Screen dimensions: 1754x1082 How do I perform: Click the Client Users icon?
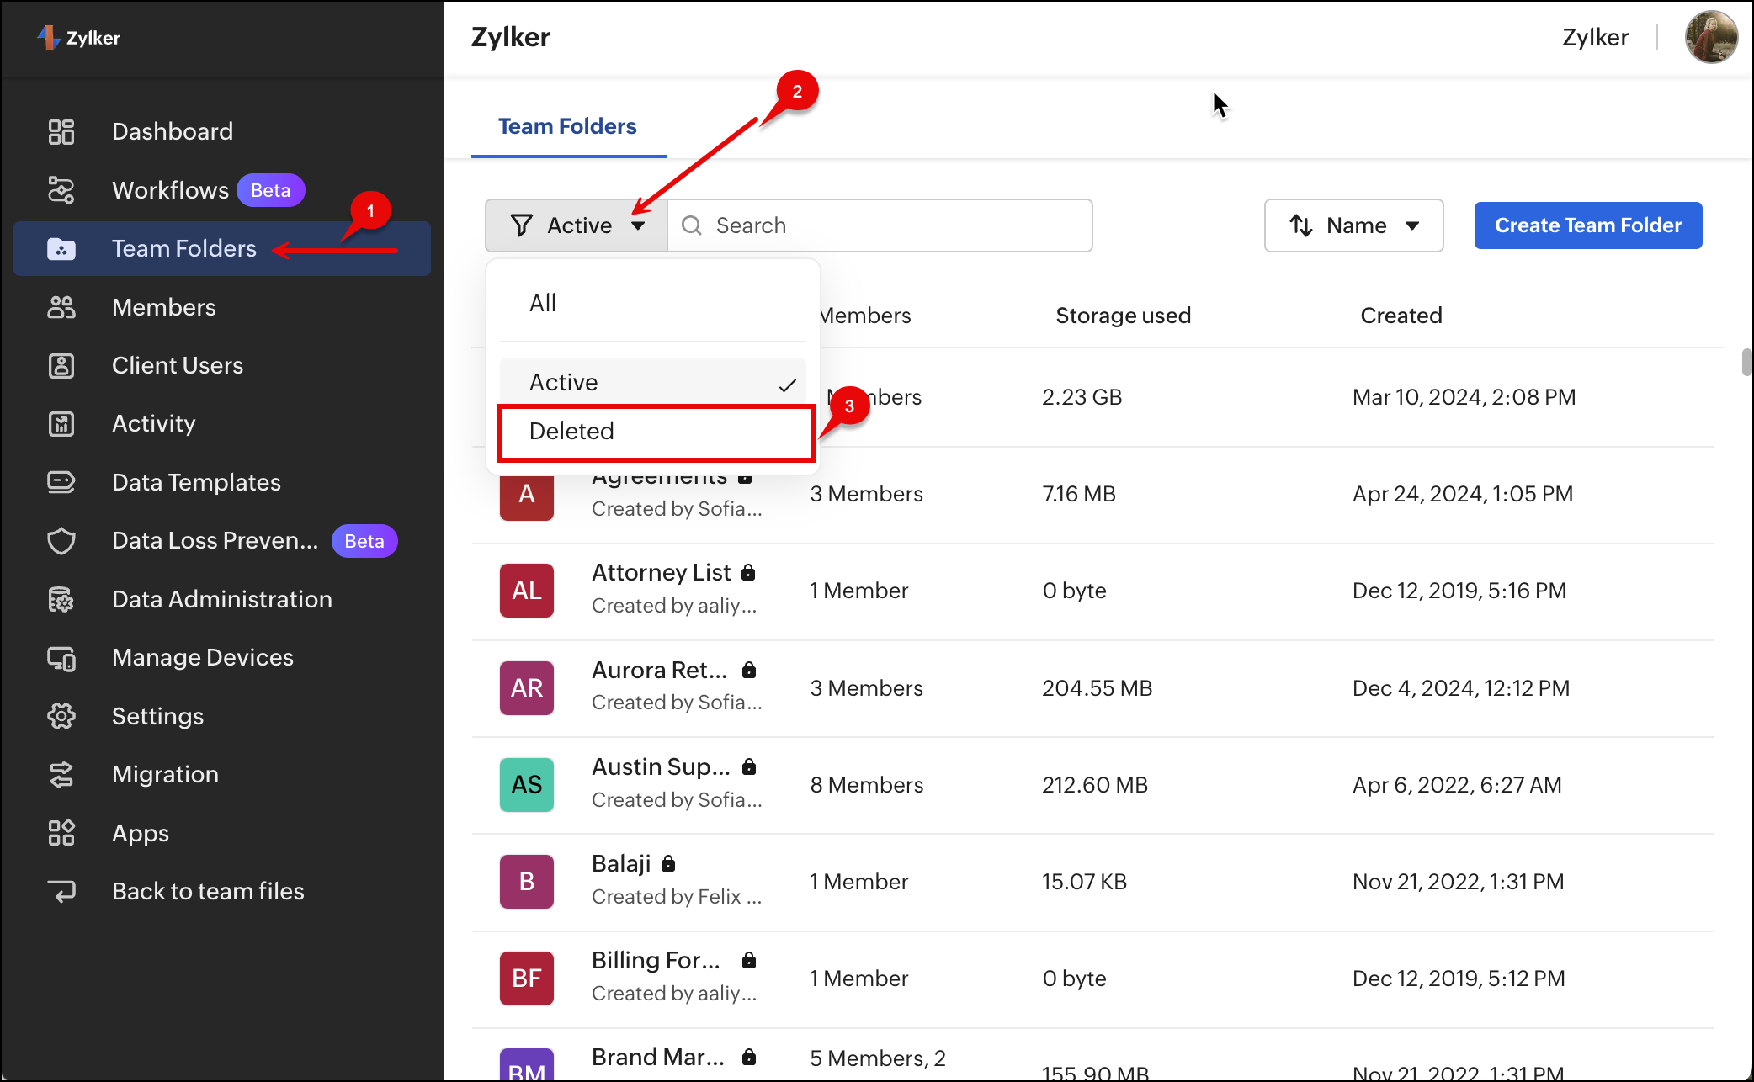coord(61,365)
